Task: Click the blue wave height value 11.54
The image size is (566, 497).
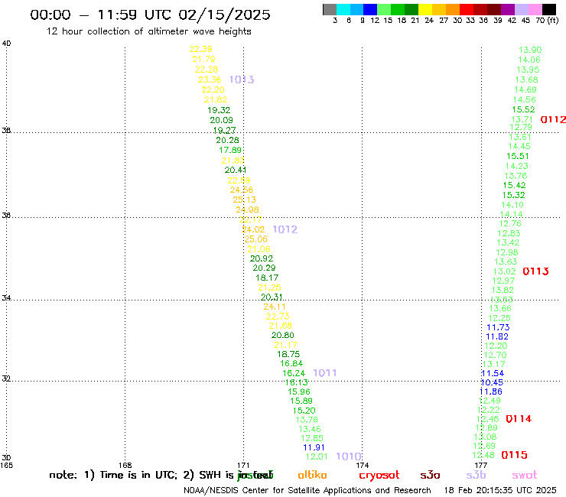Action: click(x=493, y=374)
